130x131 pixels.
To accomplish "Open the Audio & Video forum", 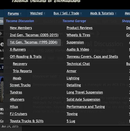I will click(78, 50).
